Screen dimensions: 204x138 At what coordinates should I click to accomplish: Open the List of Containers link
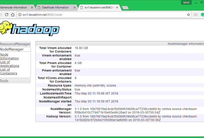(x=9, y=71)
